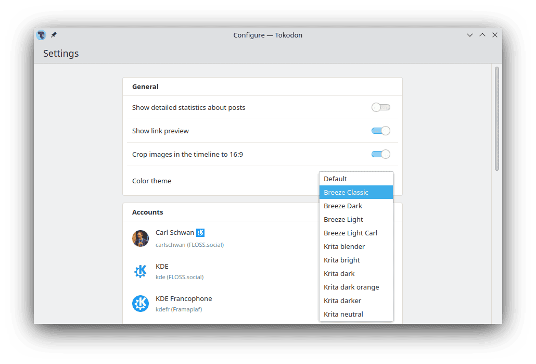This screenshot has height=364, width=536.
Task: Click carlschwan (FLOSS.social) handle
Action: (190, 245)
